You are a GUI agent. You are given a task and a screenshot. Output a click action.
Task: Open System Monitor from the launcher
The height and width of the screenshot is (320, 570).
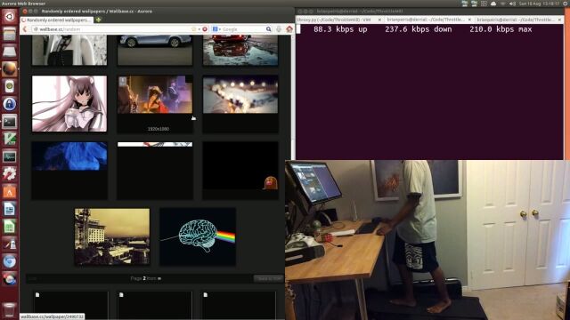click(10, 156)
